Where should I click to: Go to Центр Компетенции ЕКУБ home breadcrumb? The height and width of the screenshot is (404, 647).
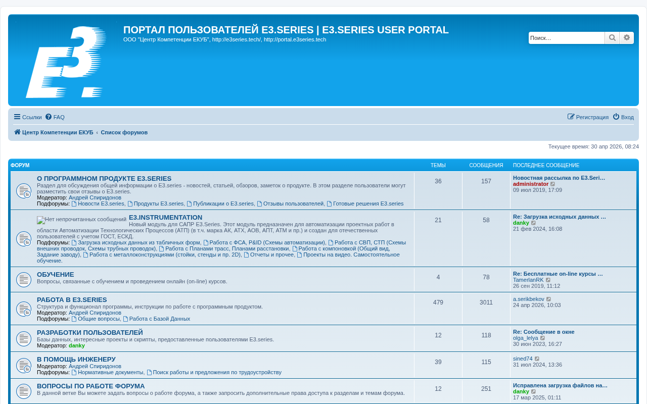click(x=54, y=132)
